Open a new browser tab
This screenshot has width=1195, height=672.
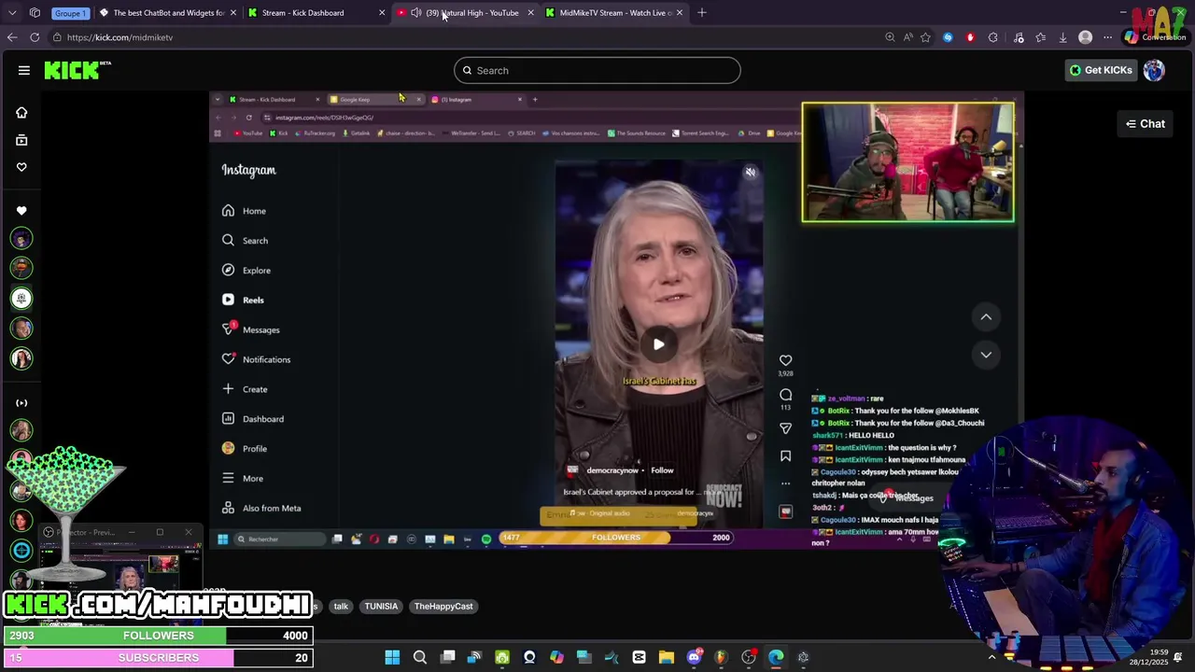pyautogui.click(x=702, y=13)
